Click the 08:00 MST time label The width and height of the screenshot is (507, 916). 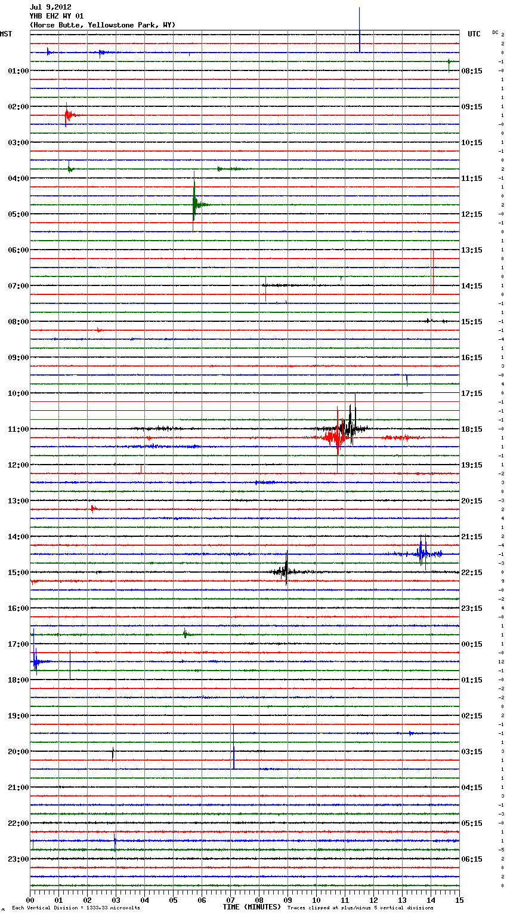point(18,322)
